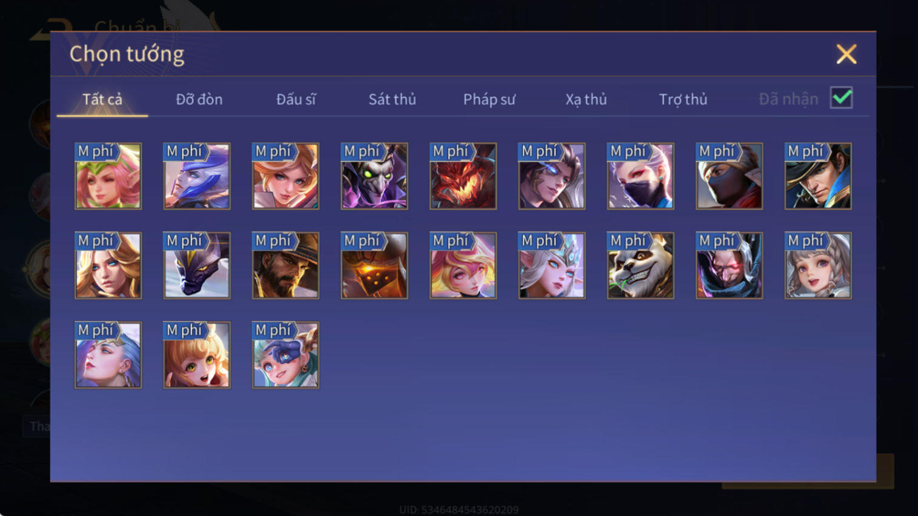The width and height of the screenshot is (918, 516).
Task: Open the Sát thủ tab
Action: point(392,99)
